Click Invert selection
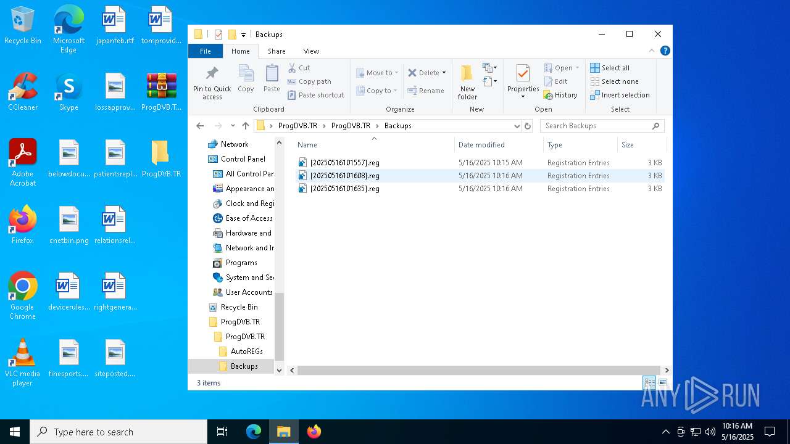 (620, 95)
